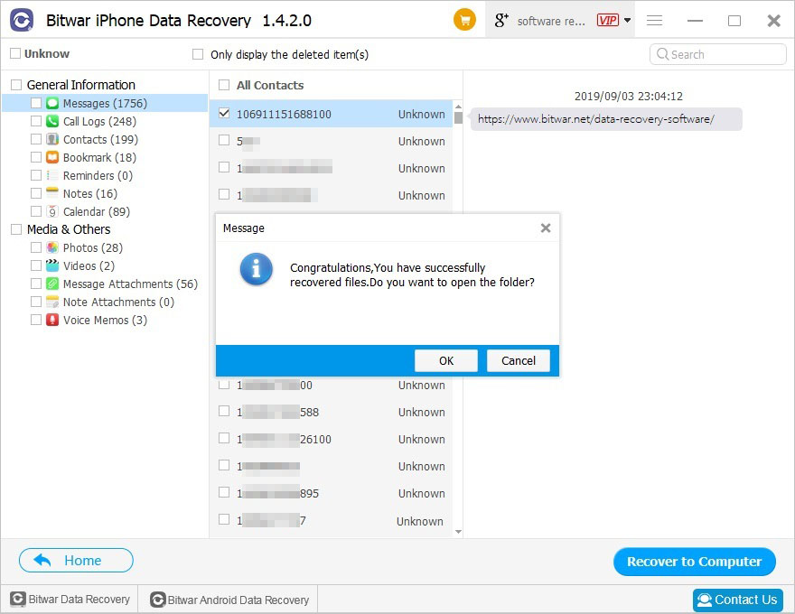Click the contact list scroll-up arrow
Image resolution: width=795 pixels, height=614 pixels.
tap(458, 107)
